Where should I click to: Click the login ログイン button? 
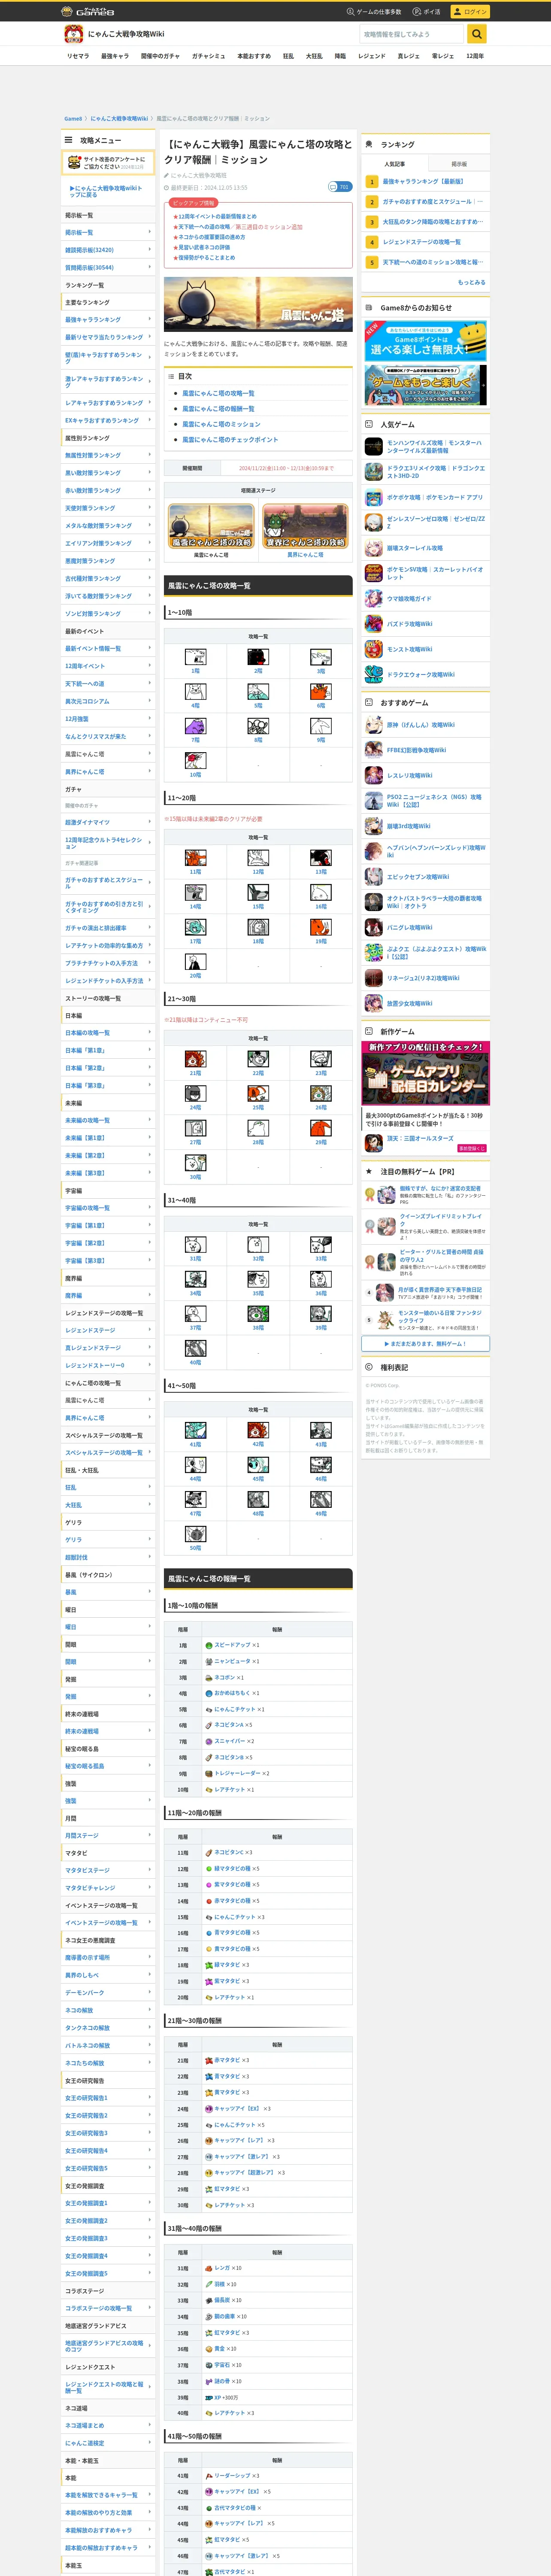pos(470,11)
